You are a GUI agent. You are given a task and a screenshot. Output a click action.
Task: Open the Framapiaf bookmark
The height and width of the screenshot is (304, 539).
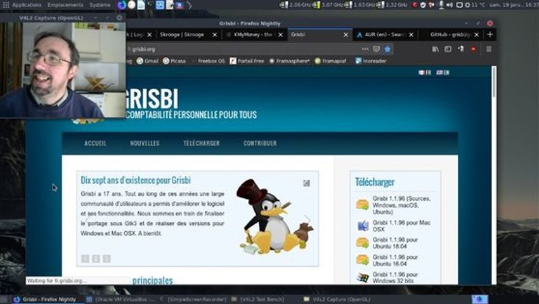click(x=330, y=61)
